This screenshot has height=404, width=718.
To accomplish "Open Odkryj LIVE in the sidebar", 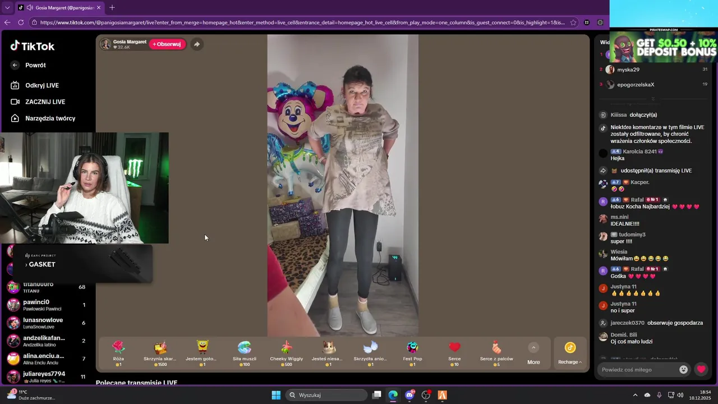I will [42, 85].
